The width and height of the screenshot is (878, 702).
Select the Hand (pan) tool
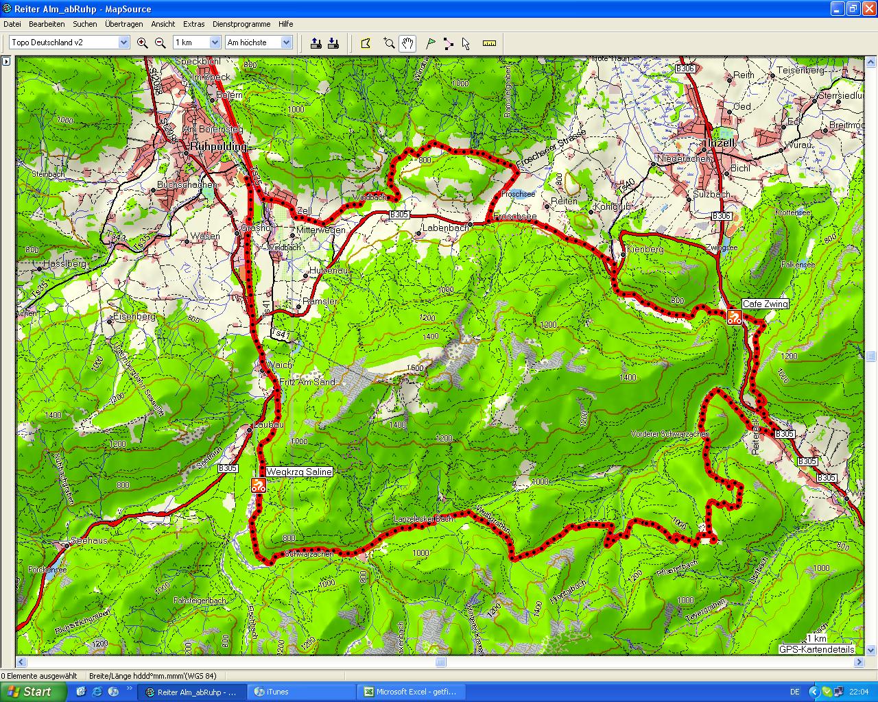pyautogui.click(x=407, y=43)
